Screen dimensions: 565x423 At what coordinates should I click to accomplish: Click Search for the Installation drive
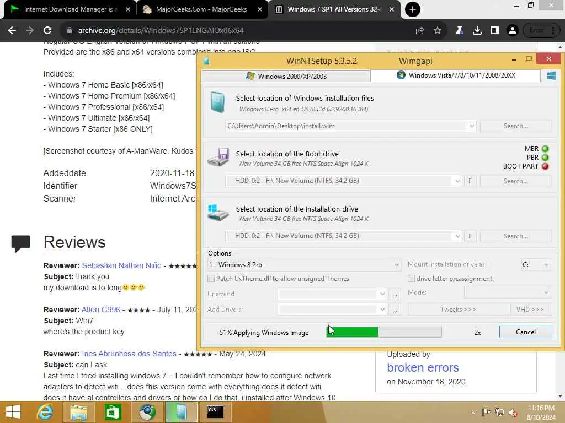(516, 236)
